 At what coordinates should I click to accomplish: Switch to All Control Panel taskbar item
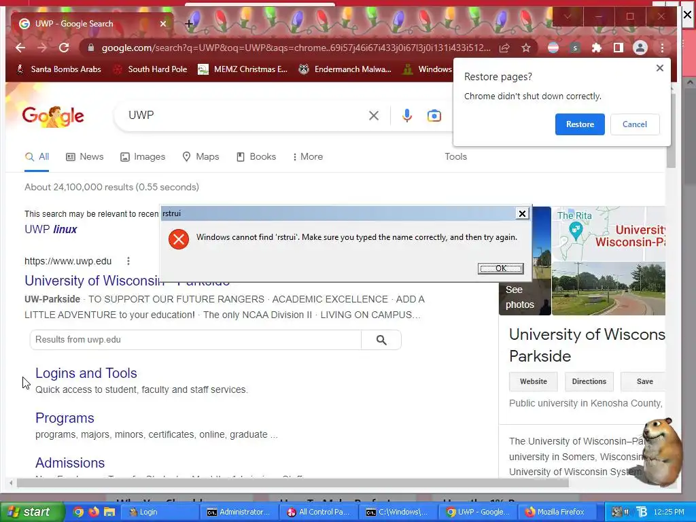point(317,512)
